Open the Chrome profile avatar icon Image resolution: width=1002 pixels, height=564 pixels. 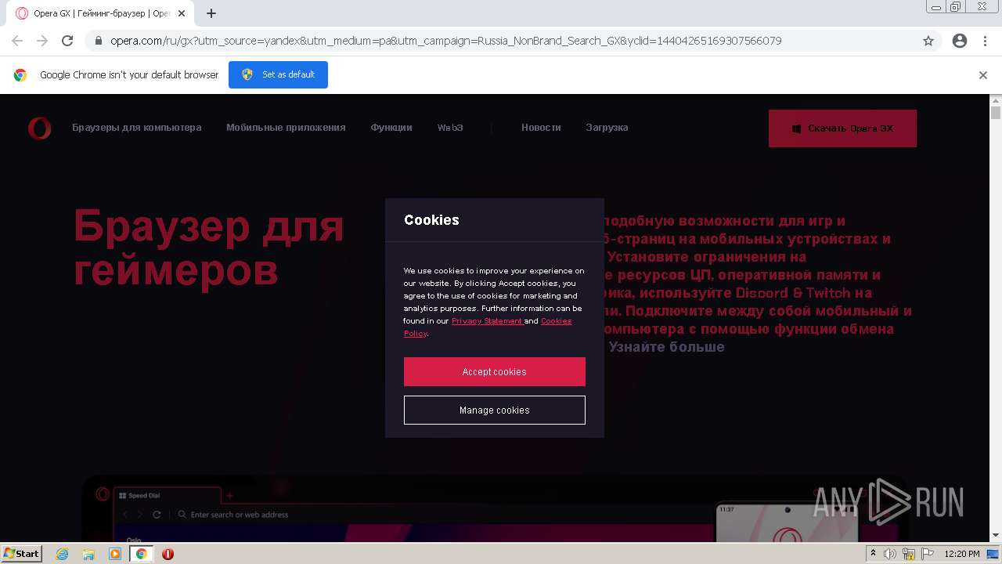click(x=960, y=41)
